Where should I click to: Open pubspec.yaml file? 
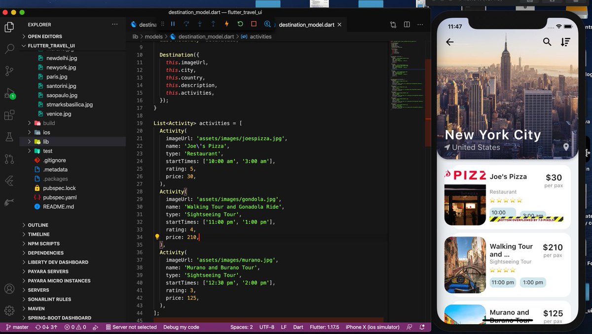(60, 197)
